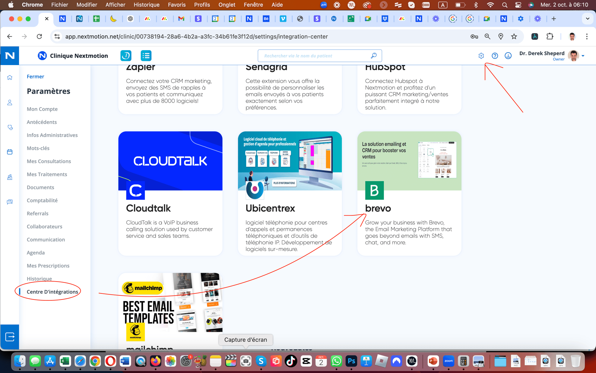Open the Cloudtalk integration card banner
596x373 pixels.
(170, 161)
